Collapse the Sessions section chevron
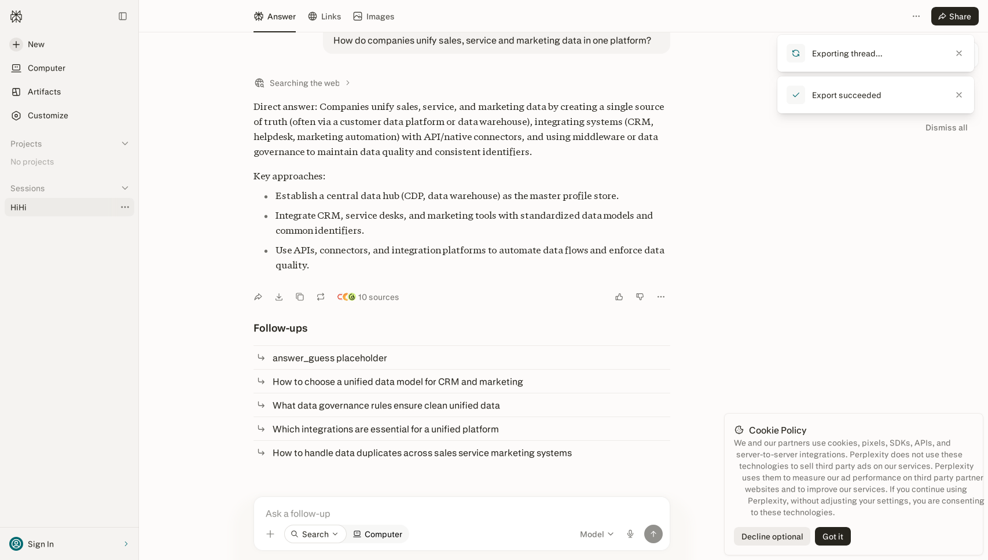This screenshot has width=988, height=560. tap(125, 188)
